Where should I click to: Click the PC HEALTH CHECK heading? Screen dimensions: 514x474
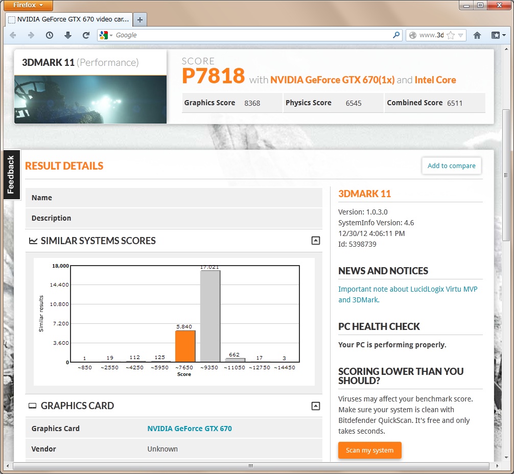point(379,326)
